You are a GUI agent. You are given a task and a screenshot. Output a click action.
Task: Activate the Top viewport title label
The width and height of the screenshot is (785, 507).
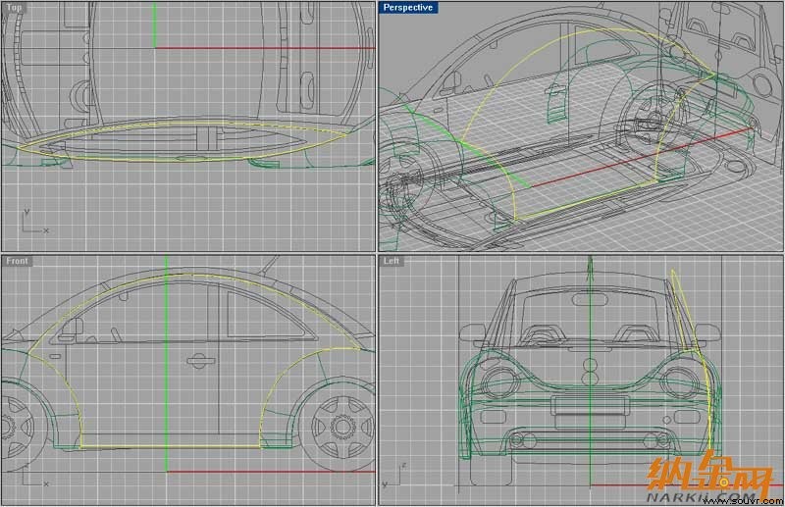coord(14,8)
